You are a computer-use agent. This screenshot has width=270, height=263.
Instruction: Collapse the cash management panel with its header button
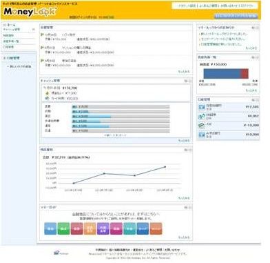click(x=190, y=81)
